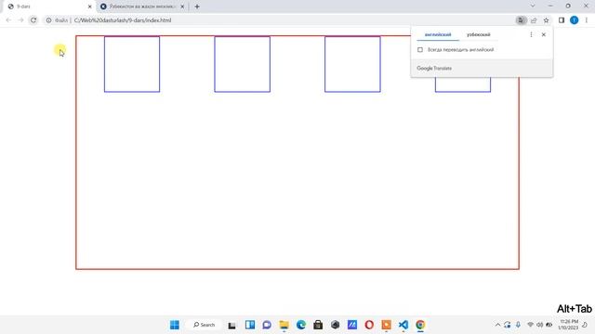Open Task View from the taskbar
This screenshot has width=595, height=334.
(x=231, y=325)
